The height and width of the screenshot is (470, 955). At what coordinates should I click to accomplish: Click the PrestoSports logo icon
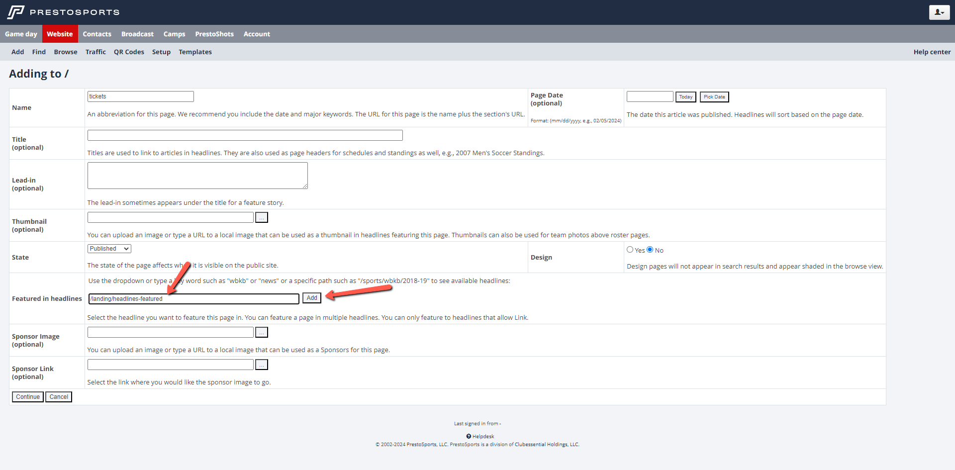click(x=16, y=12)
